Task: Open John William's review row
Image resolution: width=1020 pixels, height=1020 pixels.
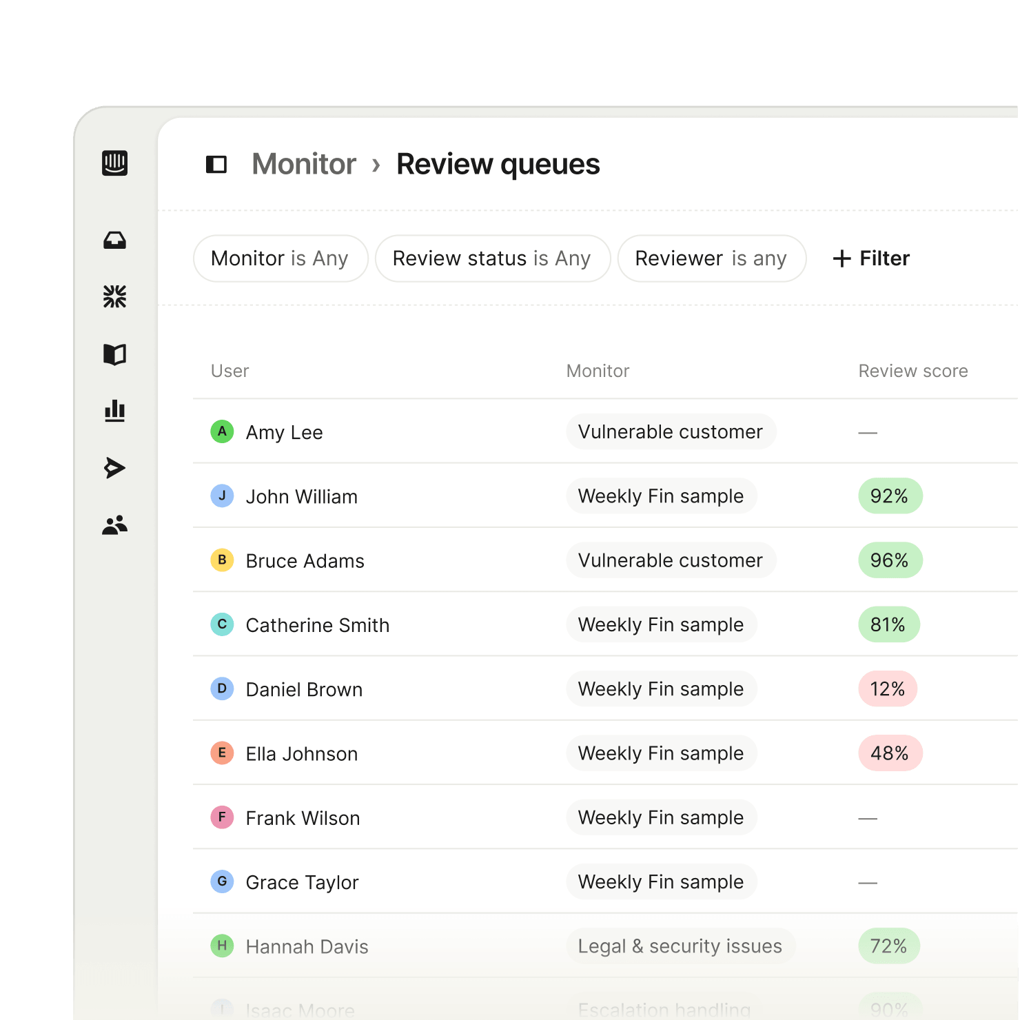Action: [x=482, y=496]
